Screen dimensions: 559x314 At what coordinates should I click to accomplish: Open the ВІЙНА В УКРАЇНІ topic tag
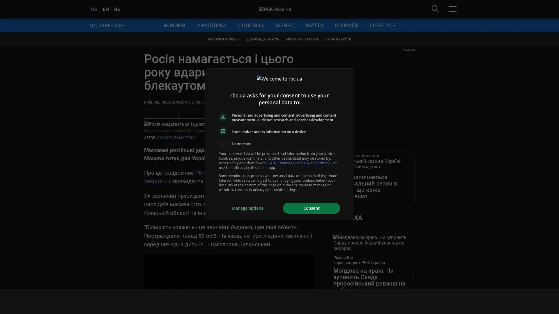pyautogui.click(x=338, y=39)
